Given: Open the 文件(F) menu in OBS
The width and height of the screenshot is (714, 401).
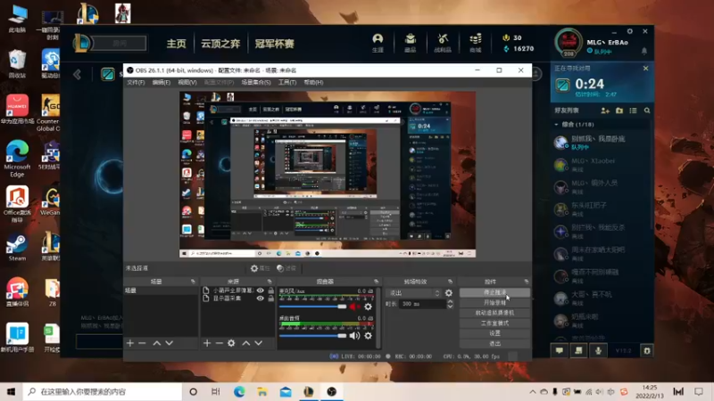Looking at the screenshot, I should click(136, 82).
